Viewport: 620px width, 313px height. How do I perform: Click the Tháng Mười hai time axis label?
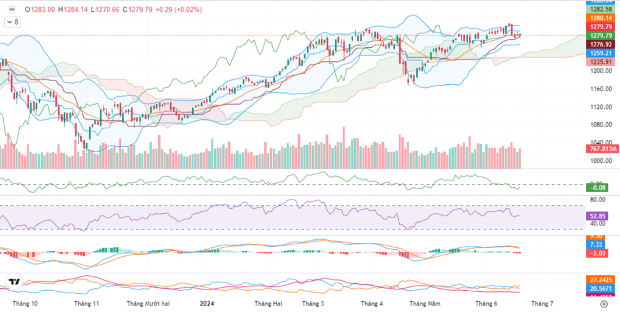pos(148,304)
